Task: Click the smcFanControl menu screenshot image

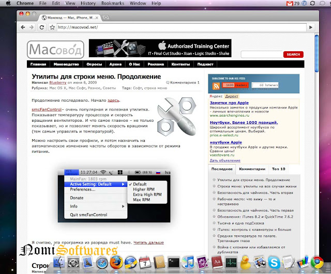Action: pos(114,196)
